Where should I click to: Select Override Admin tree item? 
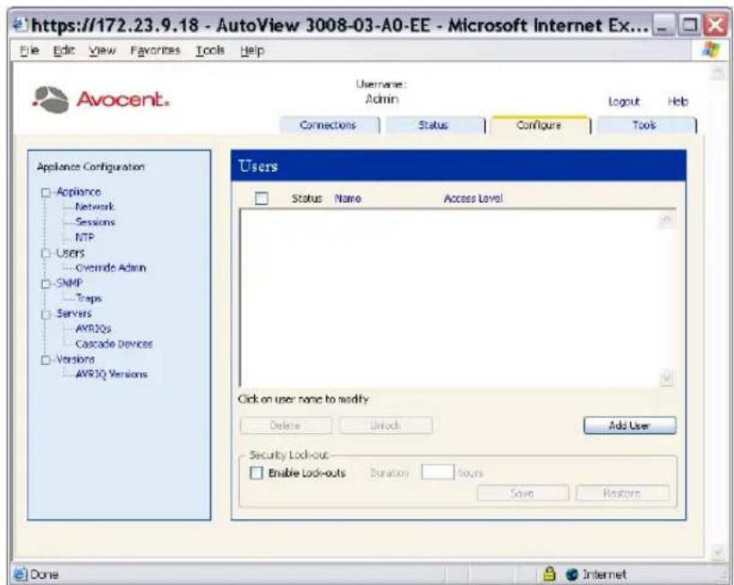click(110, 268)
